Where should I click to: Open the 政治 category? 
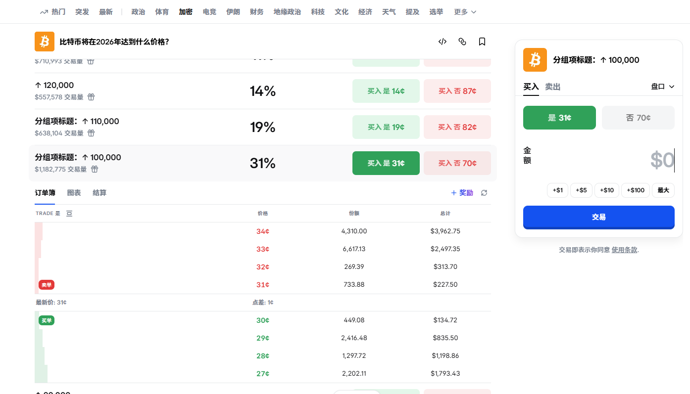pos(138,12)
